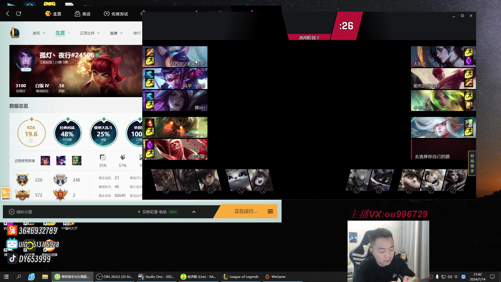Click the League of Legends logo icon
Image resolution: width=501 pixels, height=282 pixels.
[x=15, y=33]
